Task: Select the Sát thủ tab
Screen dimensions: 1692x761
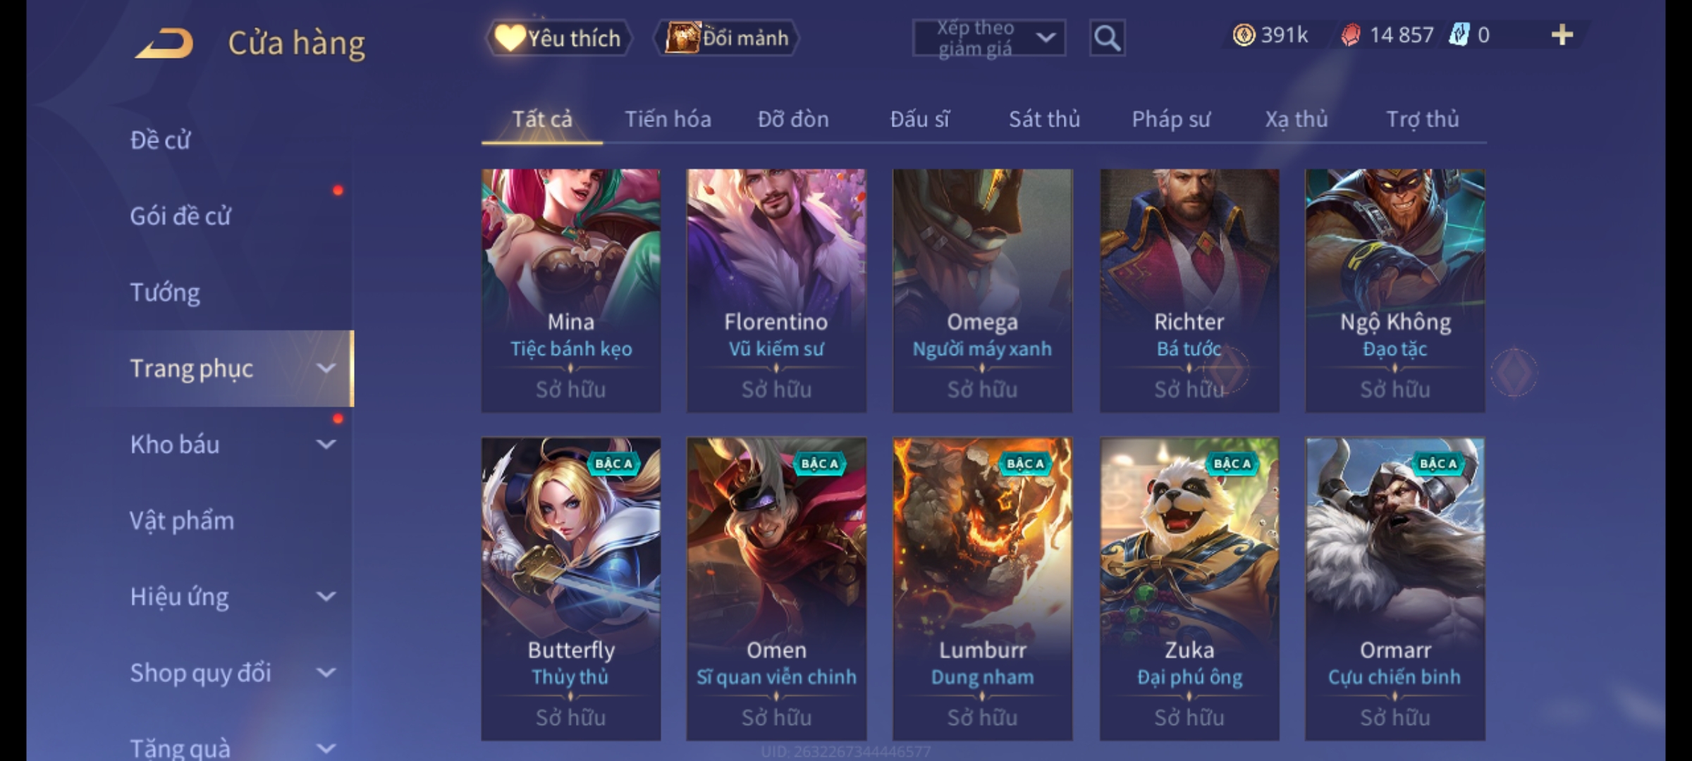Action: coord(1044,119)
